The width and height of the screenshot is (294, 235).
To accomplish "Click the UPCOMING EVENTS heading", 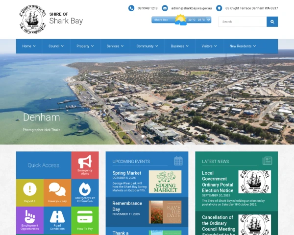I will click(131, 162).
